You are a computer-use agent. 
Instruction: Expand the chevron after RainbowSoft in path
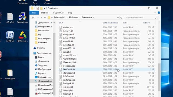point(67,18)
